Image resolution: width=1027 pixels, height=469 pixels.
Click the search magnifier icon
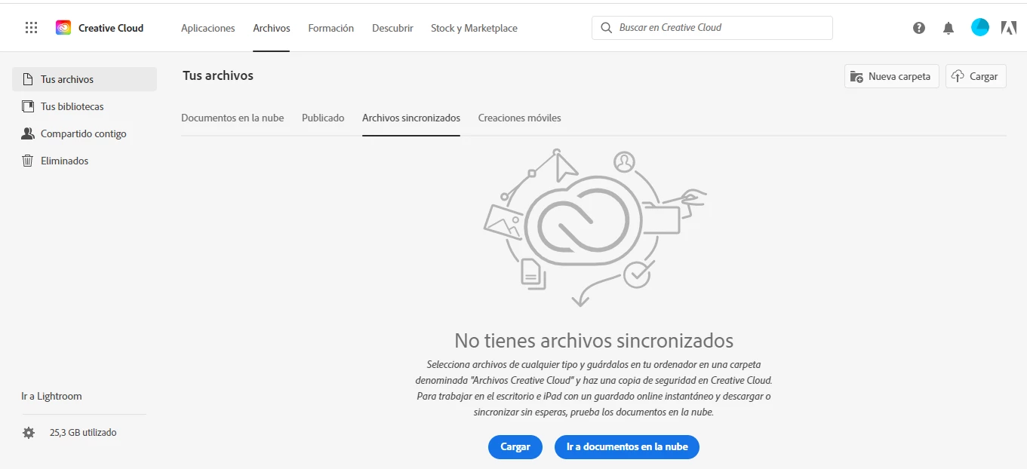(x=606, y=28)
